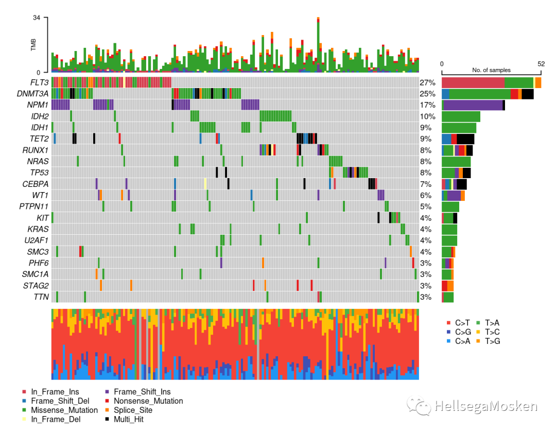Image resolution: width=556 pixels, height=432 pixels.
Task: Click the C>G legend color square
Action: [448, 332]
